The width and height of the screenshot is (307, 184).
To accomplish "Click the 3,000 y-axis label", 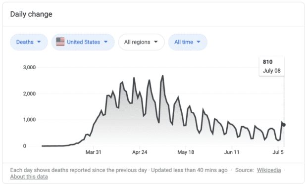I will click(x=29, y=67).
